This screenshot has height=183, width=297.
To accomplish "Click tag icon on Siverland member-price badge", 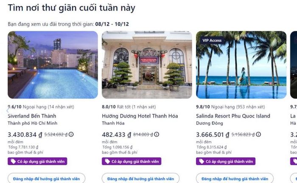I will [x=13, y=161].
